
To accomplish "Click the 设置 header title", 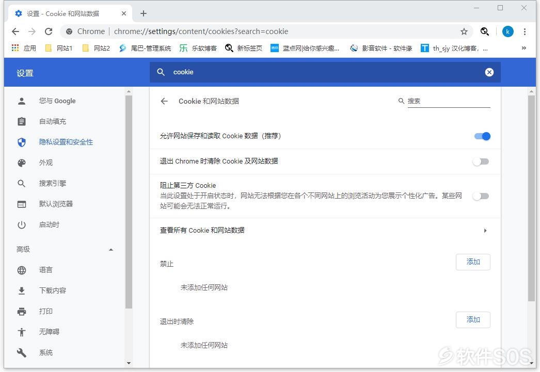I will click(25, 73).
